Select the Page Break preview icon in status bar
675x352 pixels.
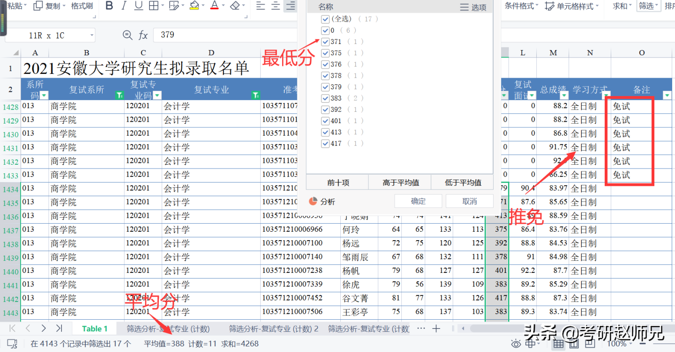click(x=590, y=344)
